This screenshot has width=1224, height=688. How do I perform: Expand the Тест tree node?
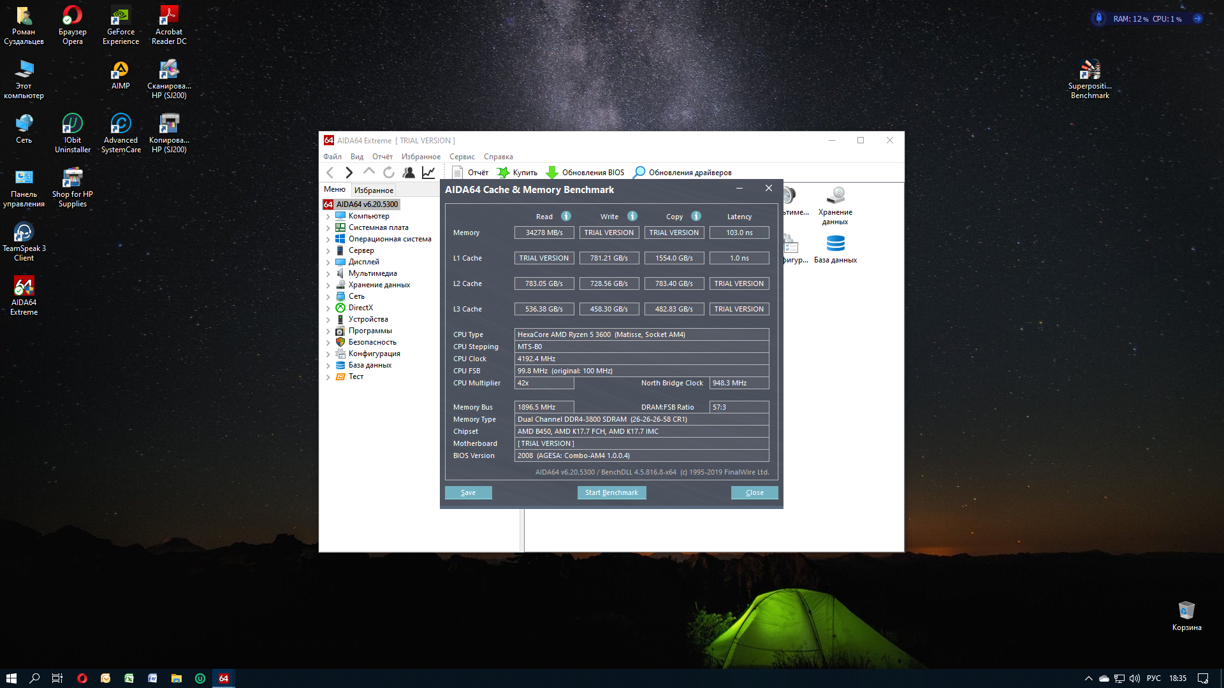coord(328,376)
